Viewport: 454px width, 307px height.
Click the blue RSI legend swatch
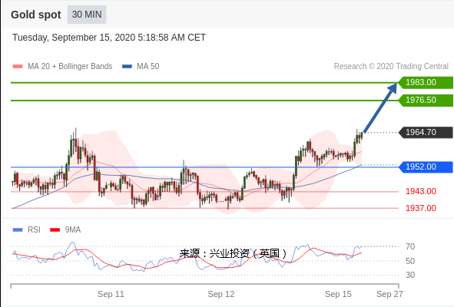[x=18, y=230]
